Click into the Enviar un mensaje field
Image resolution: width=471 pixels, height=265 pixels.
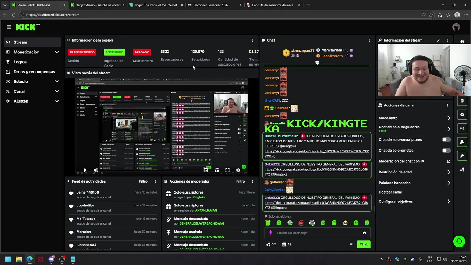pos(316,233)
